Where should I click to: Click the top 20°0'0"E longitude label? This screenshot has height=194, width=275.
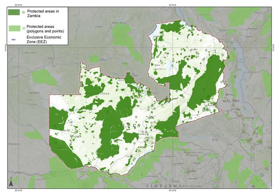(x=18, y=5)
